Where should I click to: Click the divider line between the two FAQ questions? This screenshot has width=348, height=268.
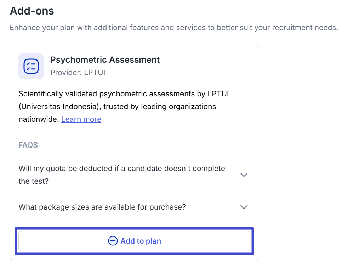134,194
